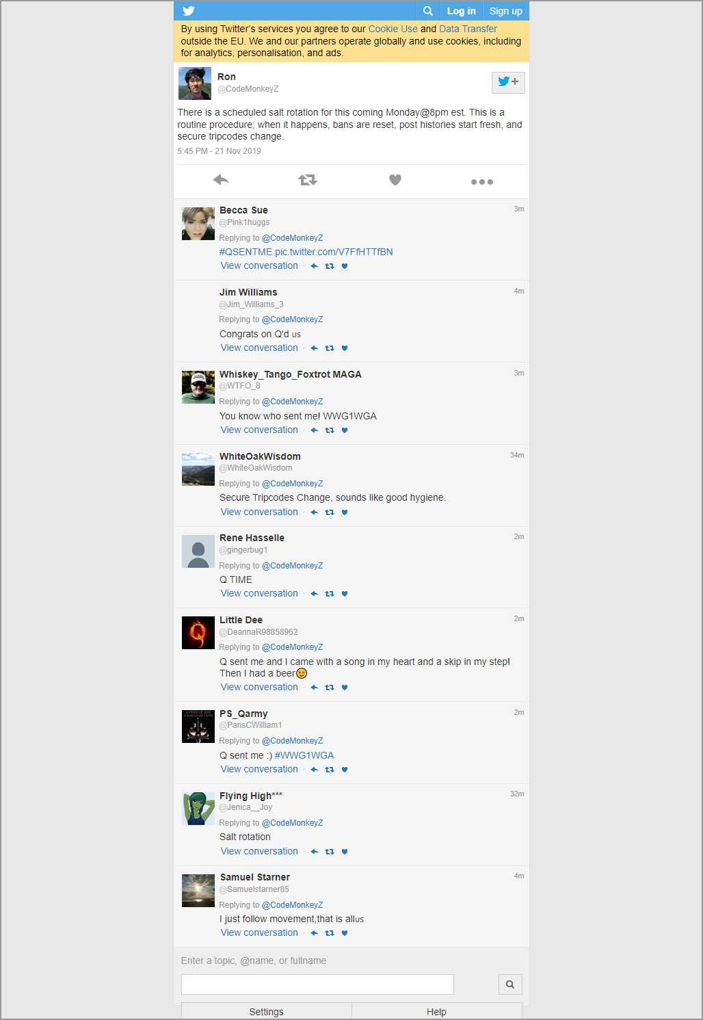Click the Twitter bird home logo

click(x=189, y=11)
